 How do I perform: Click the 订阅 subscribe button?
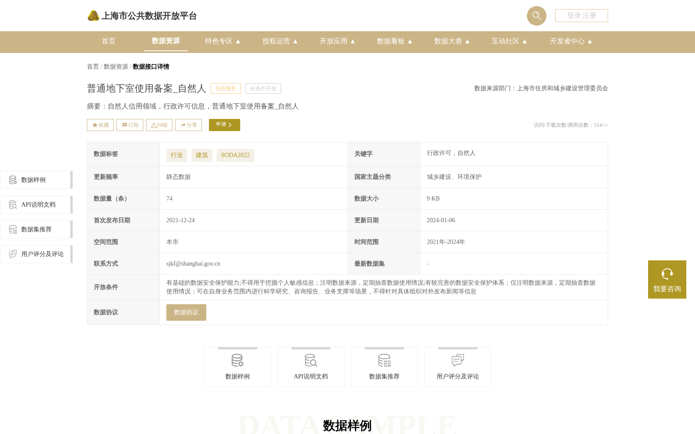click(130, 125)
